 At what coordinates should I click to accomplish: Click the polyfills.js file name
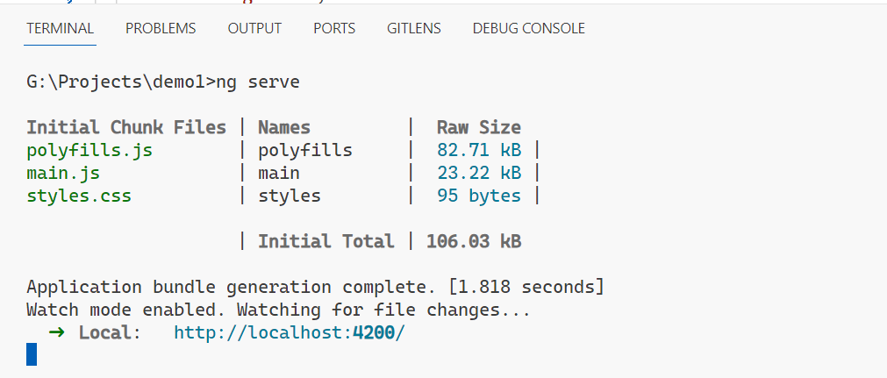[89, 151]
